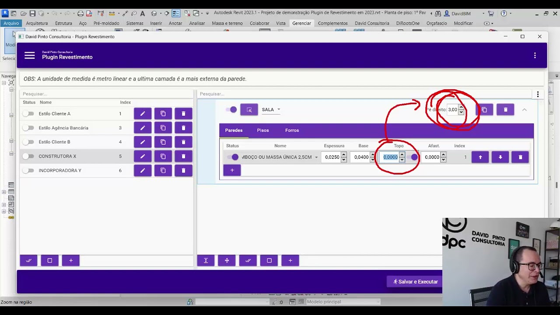Duplicate the Estilo Cliente A style

[163, 114]
